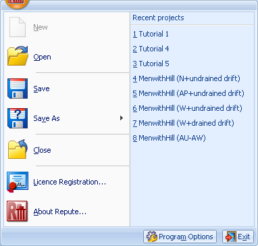Open recent project Tutorial 5
Image resolution: width=258 pixels, height=246 pixels.
(151, 64)
